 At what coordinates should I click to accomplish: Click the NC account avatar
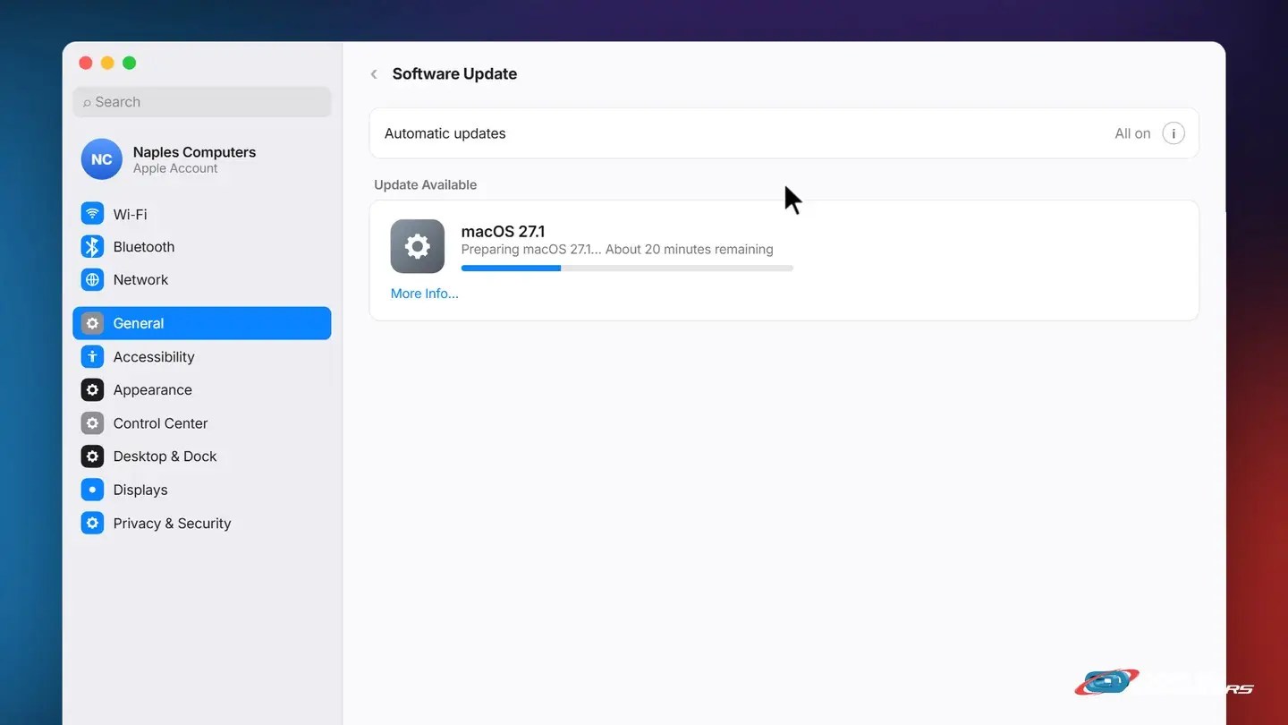tap(102, 159)
